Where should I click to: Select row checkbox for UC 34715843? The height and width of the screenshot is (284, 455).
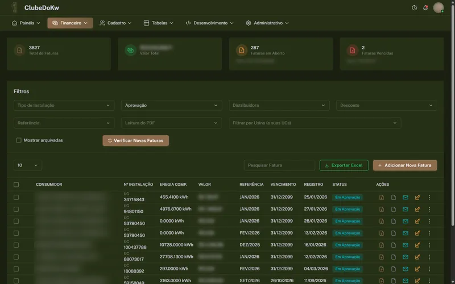pyautogui.click(x=16, y=197)
